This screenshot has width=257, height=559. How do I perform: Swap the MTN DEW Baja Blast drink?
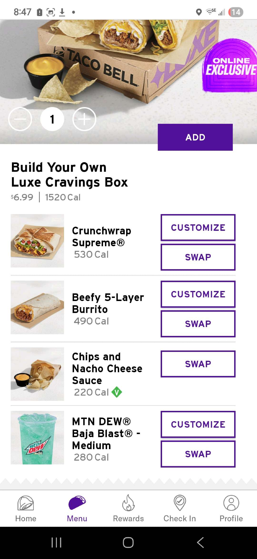pyautogui.click(x=198, y=454)
